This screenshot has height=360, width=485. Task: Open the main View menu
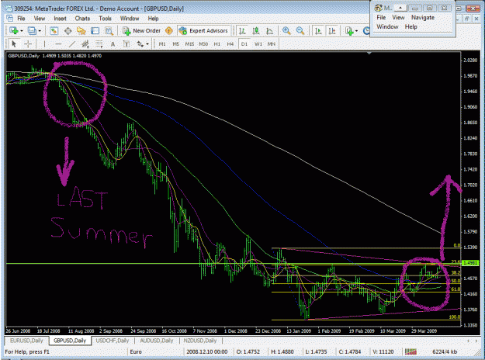(40, 19)
